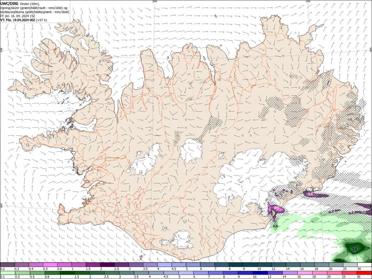
Task: Click the 'rigning/skúrir' legend description line
Action: pyautogui.click(x=34, y=8)
